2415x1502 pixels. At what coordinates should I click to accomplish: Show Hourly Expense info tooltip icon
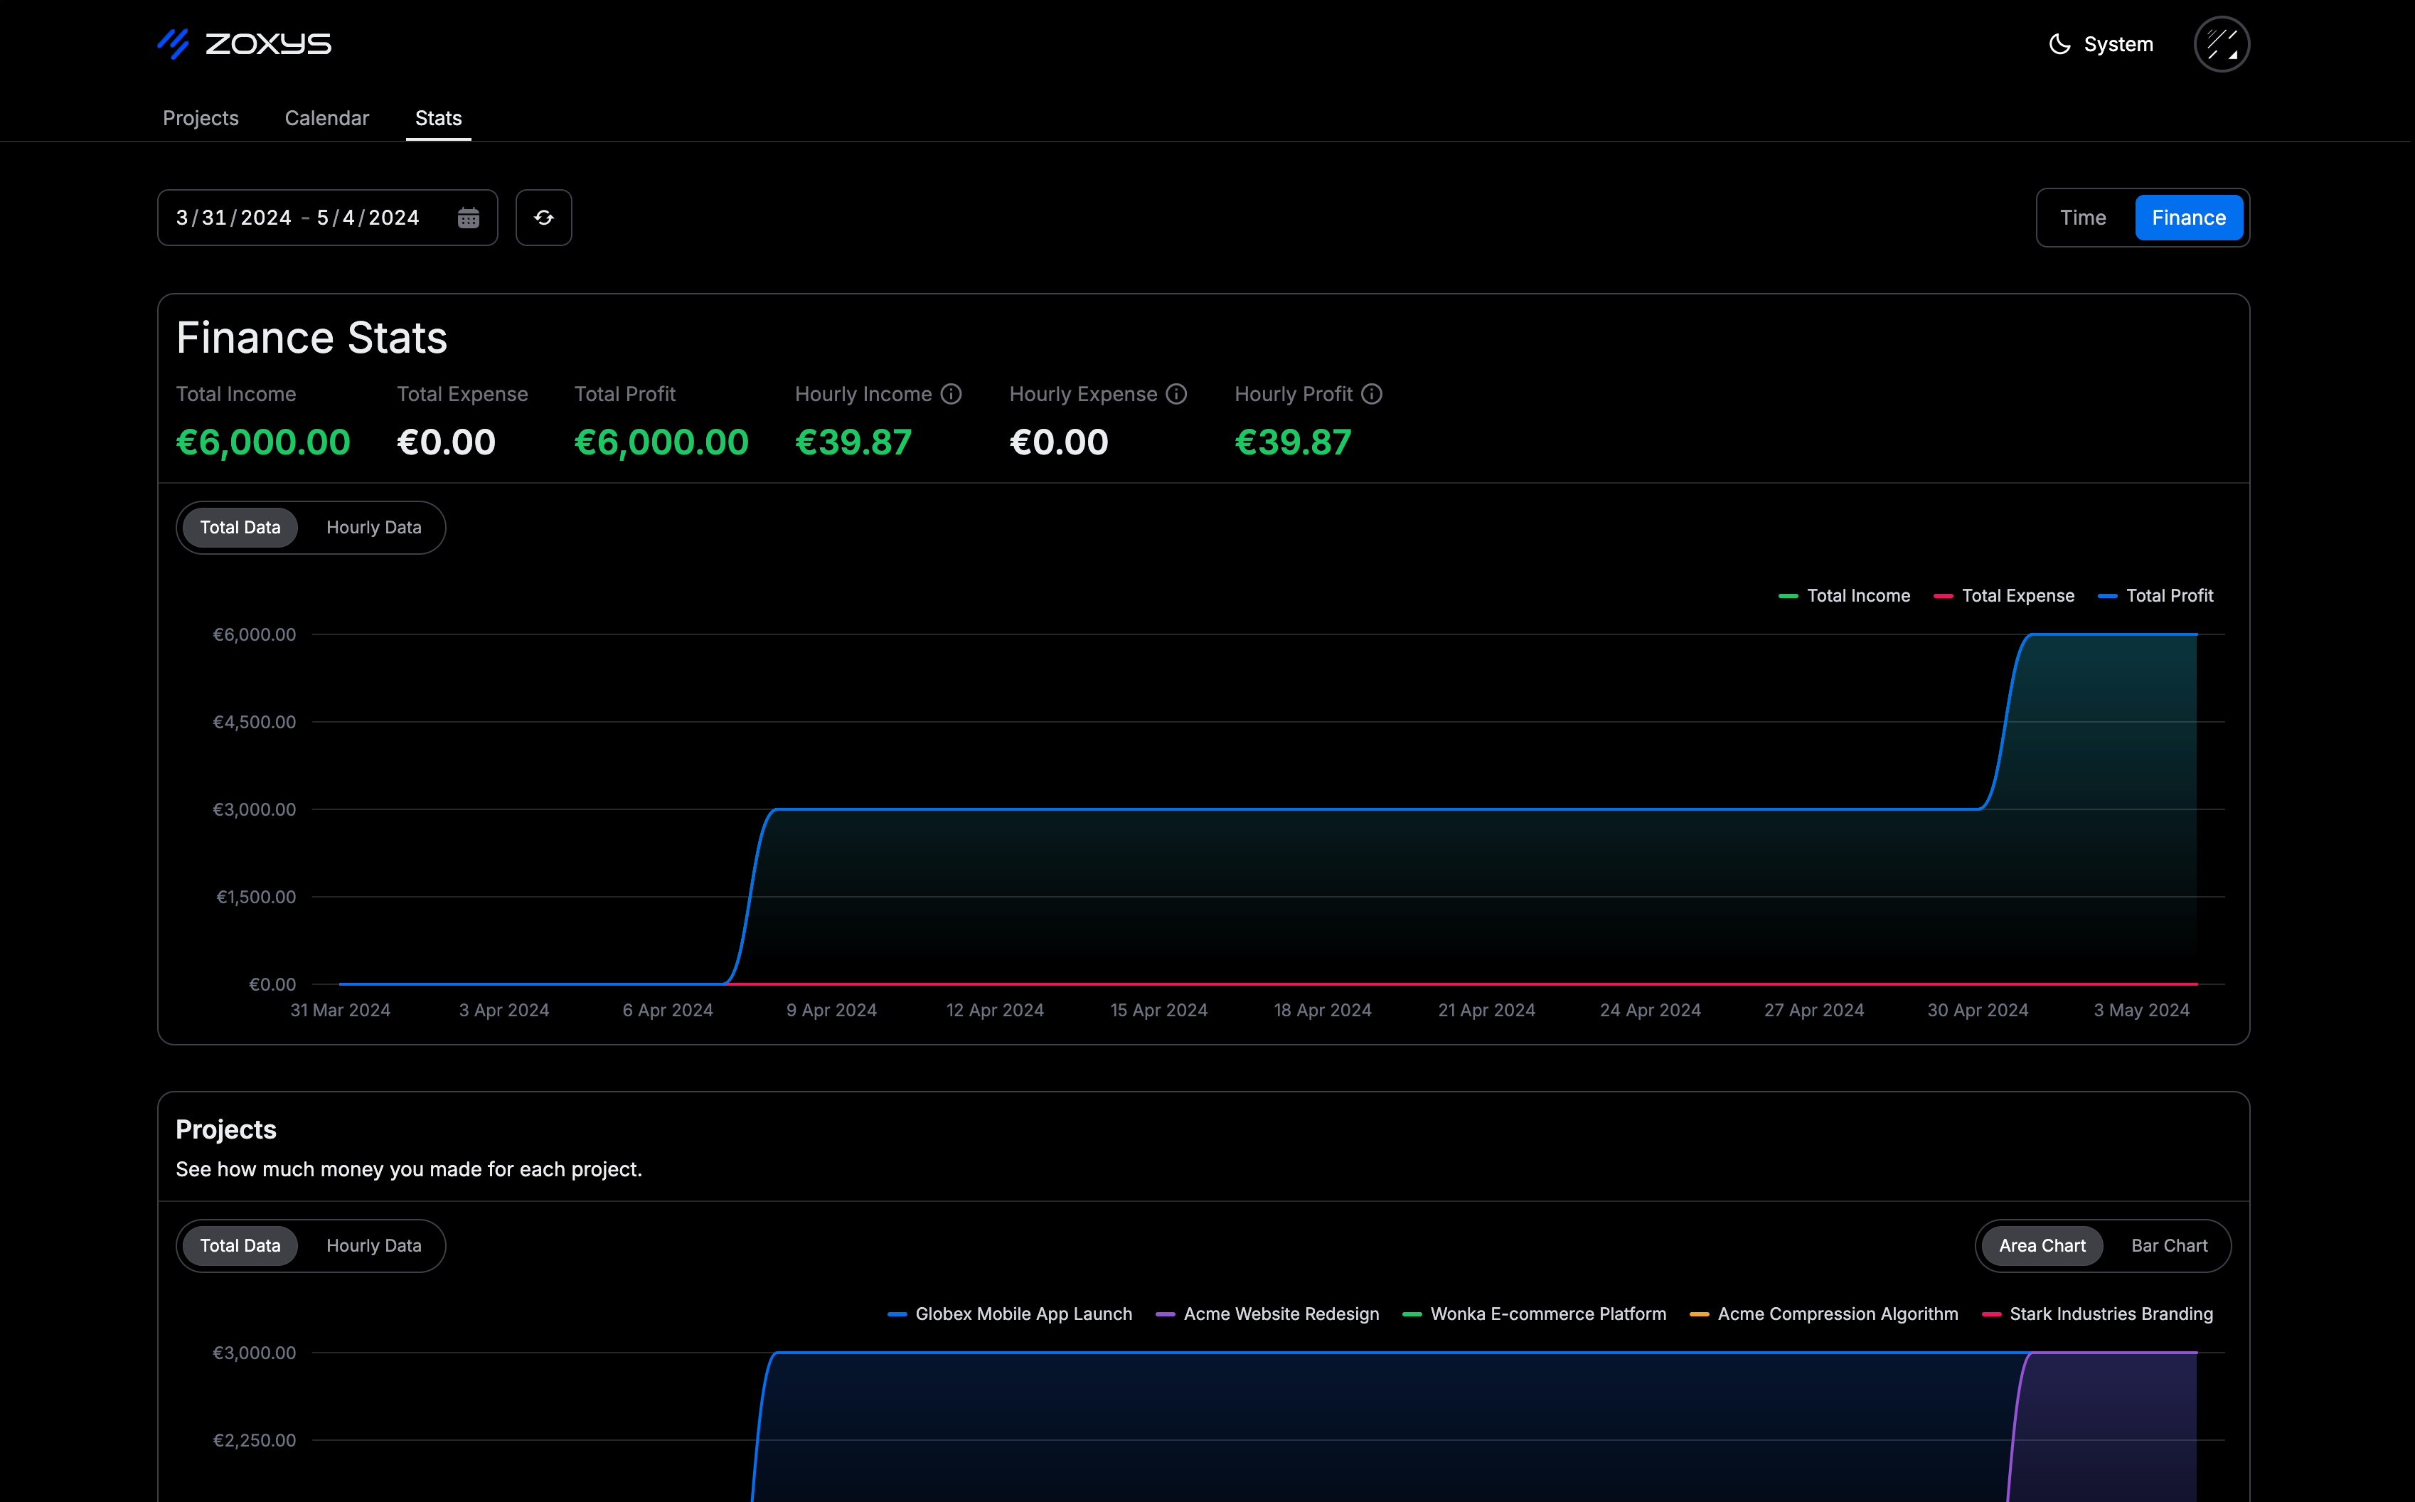pos(1177,395)
